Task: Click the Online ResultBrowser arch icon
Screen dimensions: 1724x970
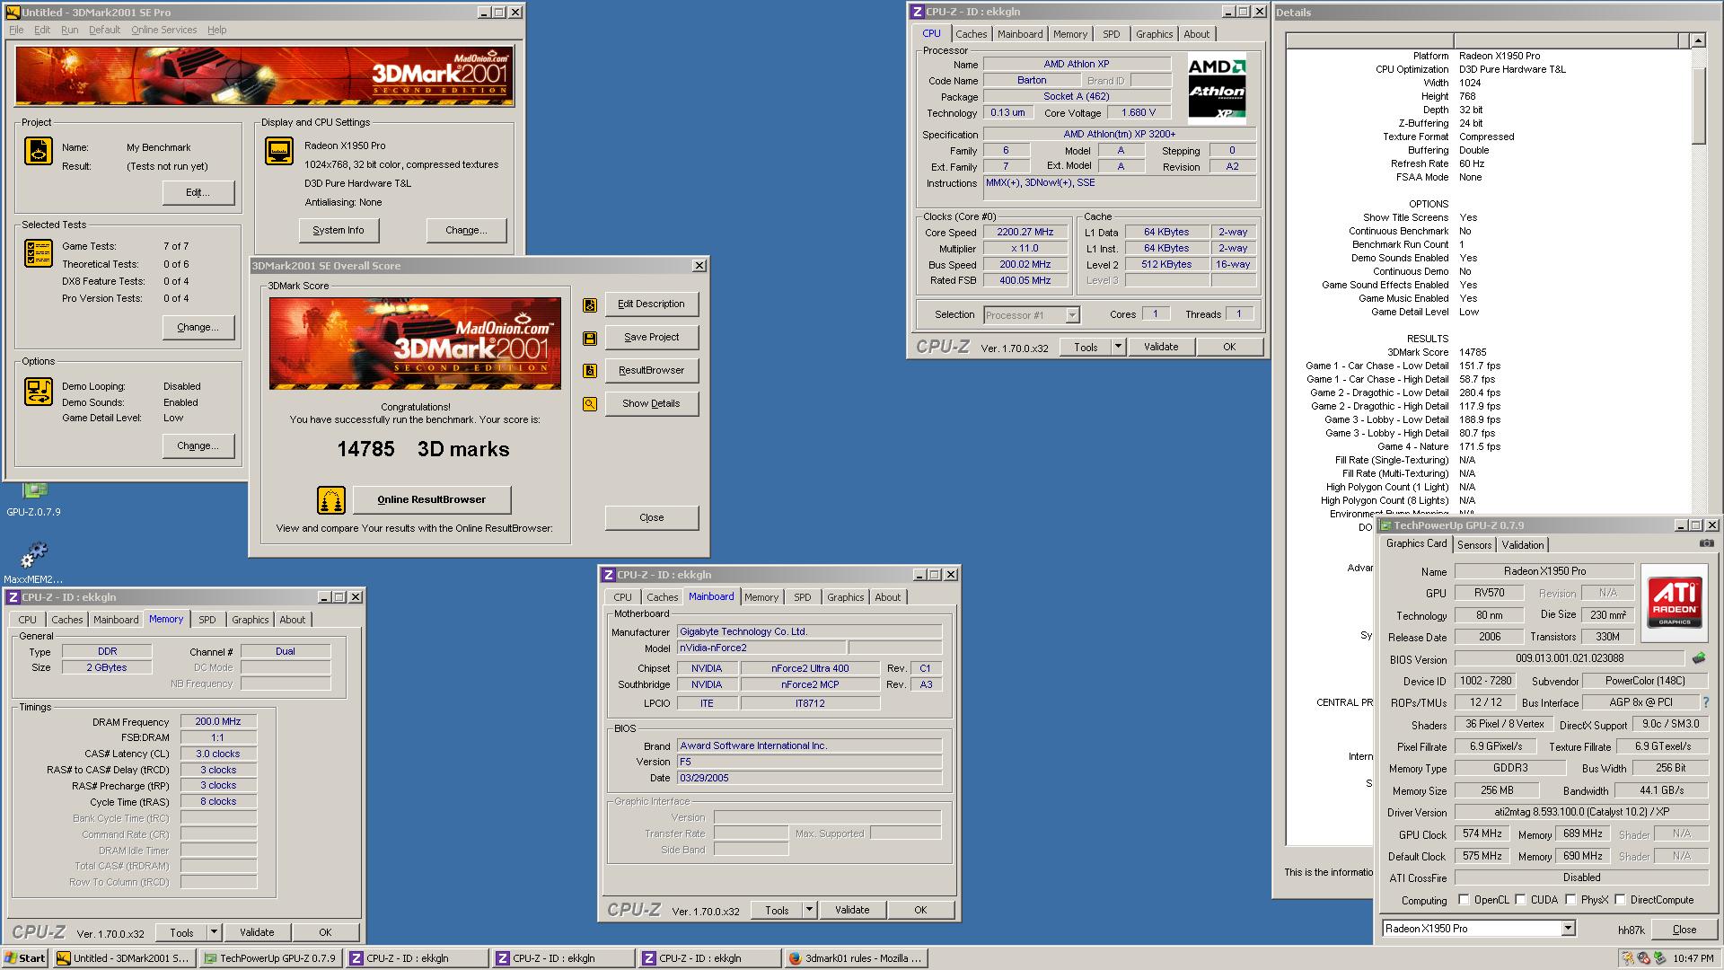Action: point(331,500)
